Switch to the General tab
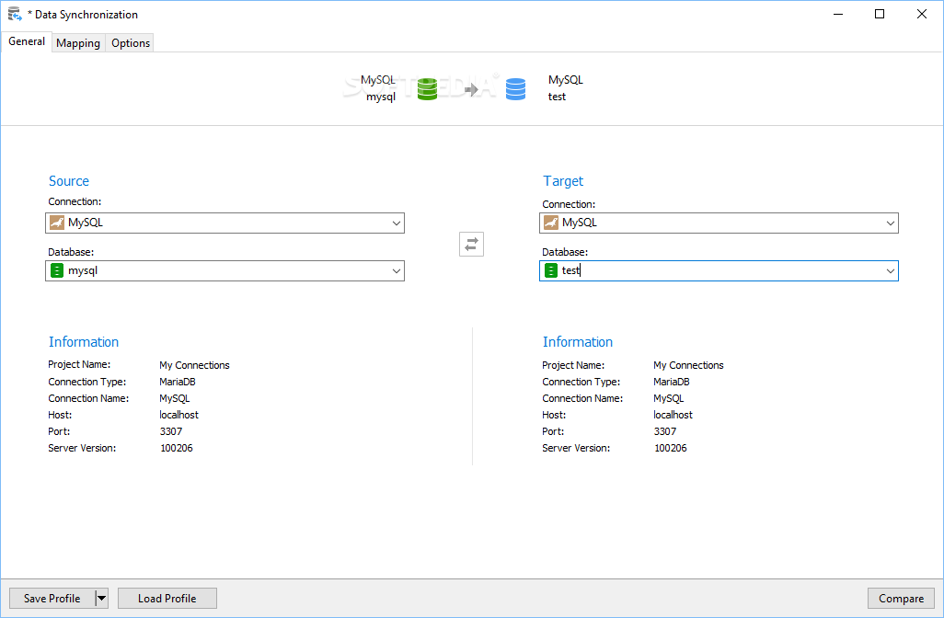Image resolution: width=944 pixels, height=618 pixels. [x=27, y=41]
